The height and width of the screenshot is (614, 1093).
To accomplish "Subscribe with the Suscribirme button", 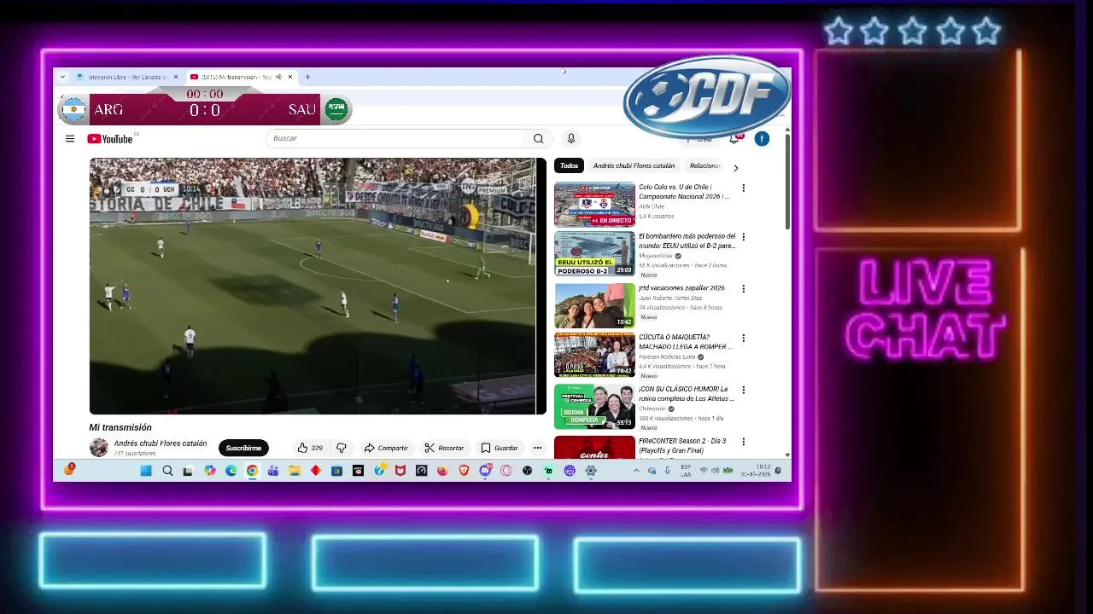I will (x=243, y=448).
